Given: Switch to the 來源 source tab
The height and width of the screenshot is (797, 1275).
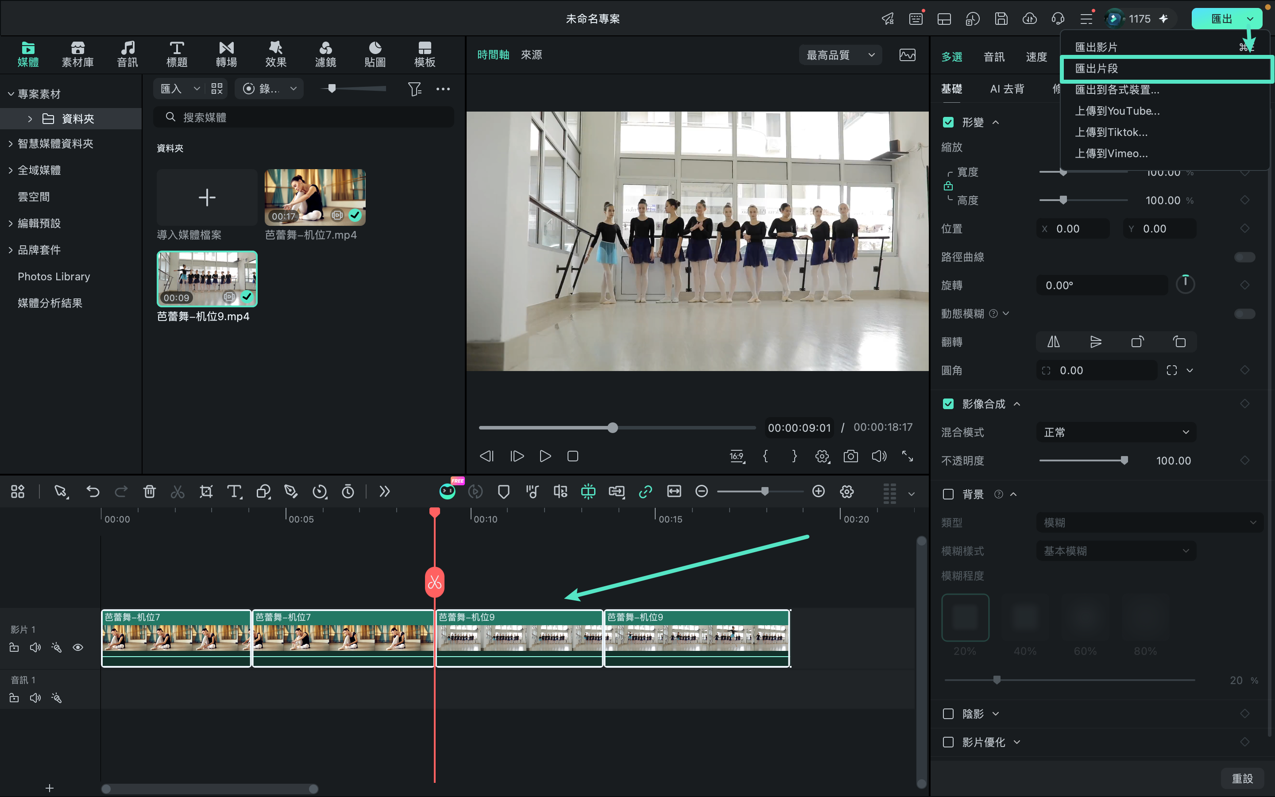Looking at the screenshot, I should point(531,55).
